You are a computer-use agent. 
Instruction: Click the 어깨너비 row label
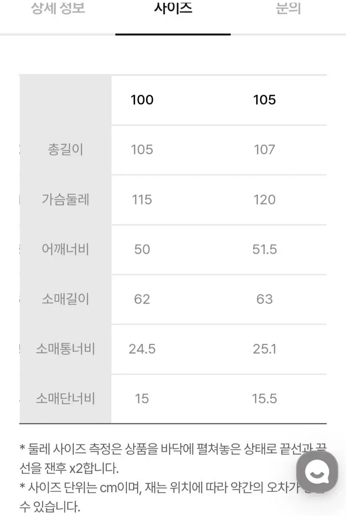[x=65, y=249]
